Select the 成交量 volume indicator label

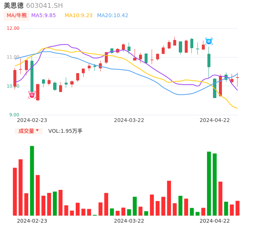pos(26,131)
